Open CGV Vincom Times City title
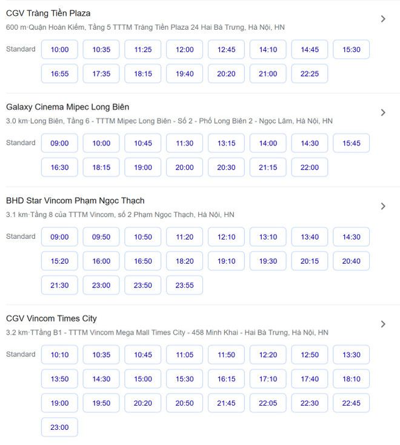The height and width of the screenshot is (445, 400). 52,318
